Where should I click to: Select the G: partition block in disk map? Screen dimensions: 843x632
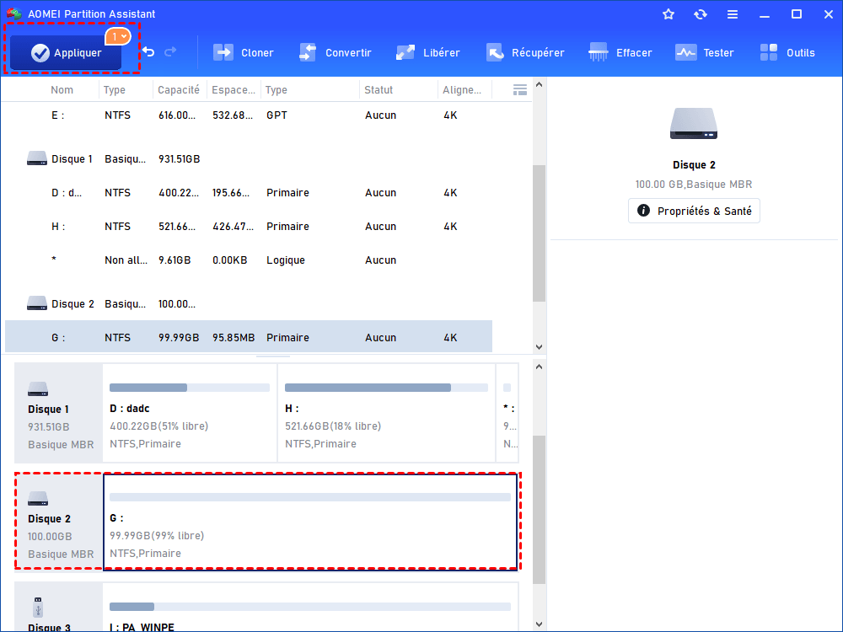click(310, 522)
